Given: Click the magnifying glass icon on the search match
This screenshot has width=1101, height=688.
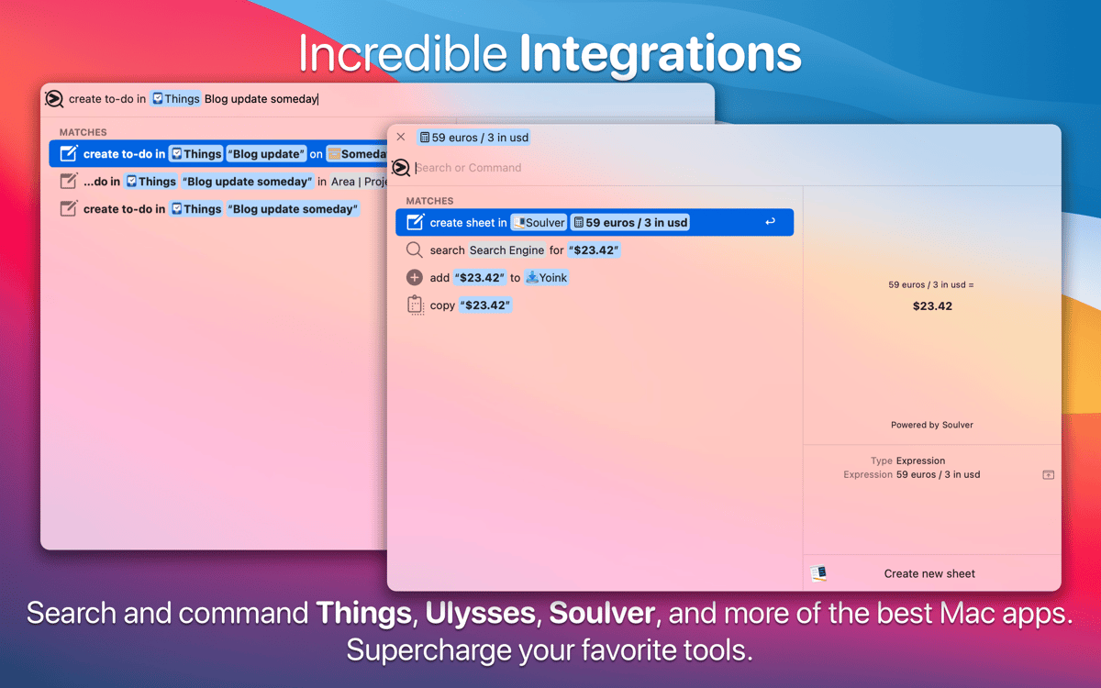Looking at the screenshot, I should click(x=415, y=250).
